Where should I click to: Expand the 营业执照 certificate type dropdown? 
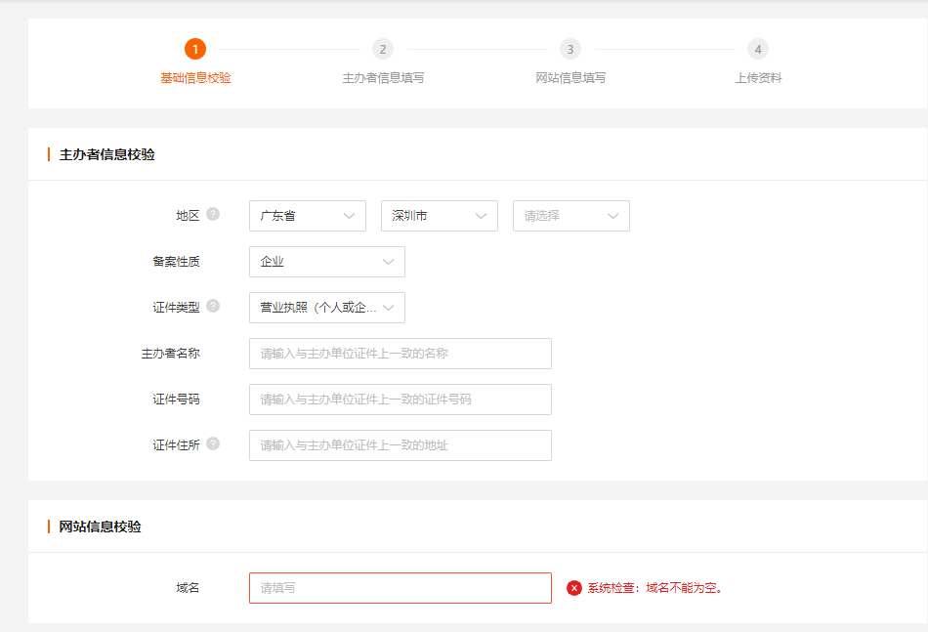326,308
